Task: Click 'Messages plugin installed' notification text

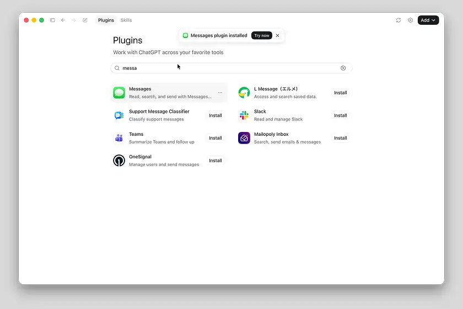Action: point(219,35)
